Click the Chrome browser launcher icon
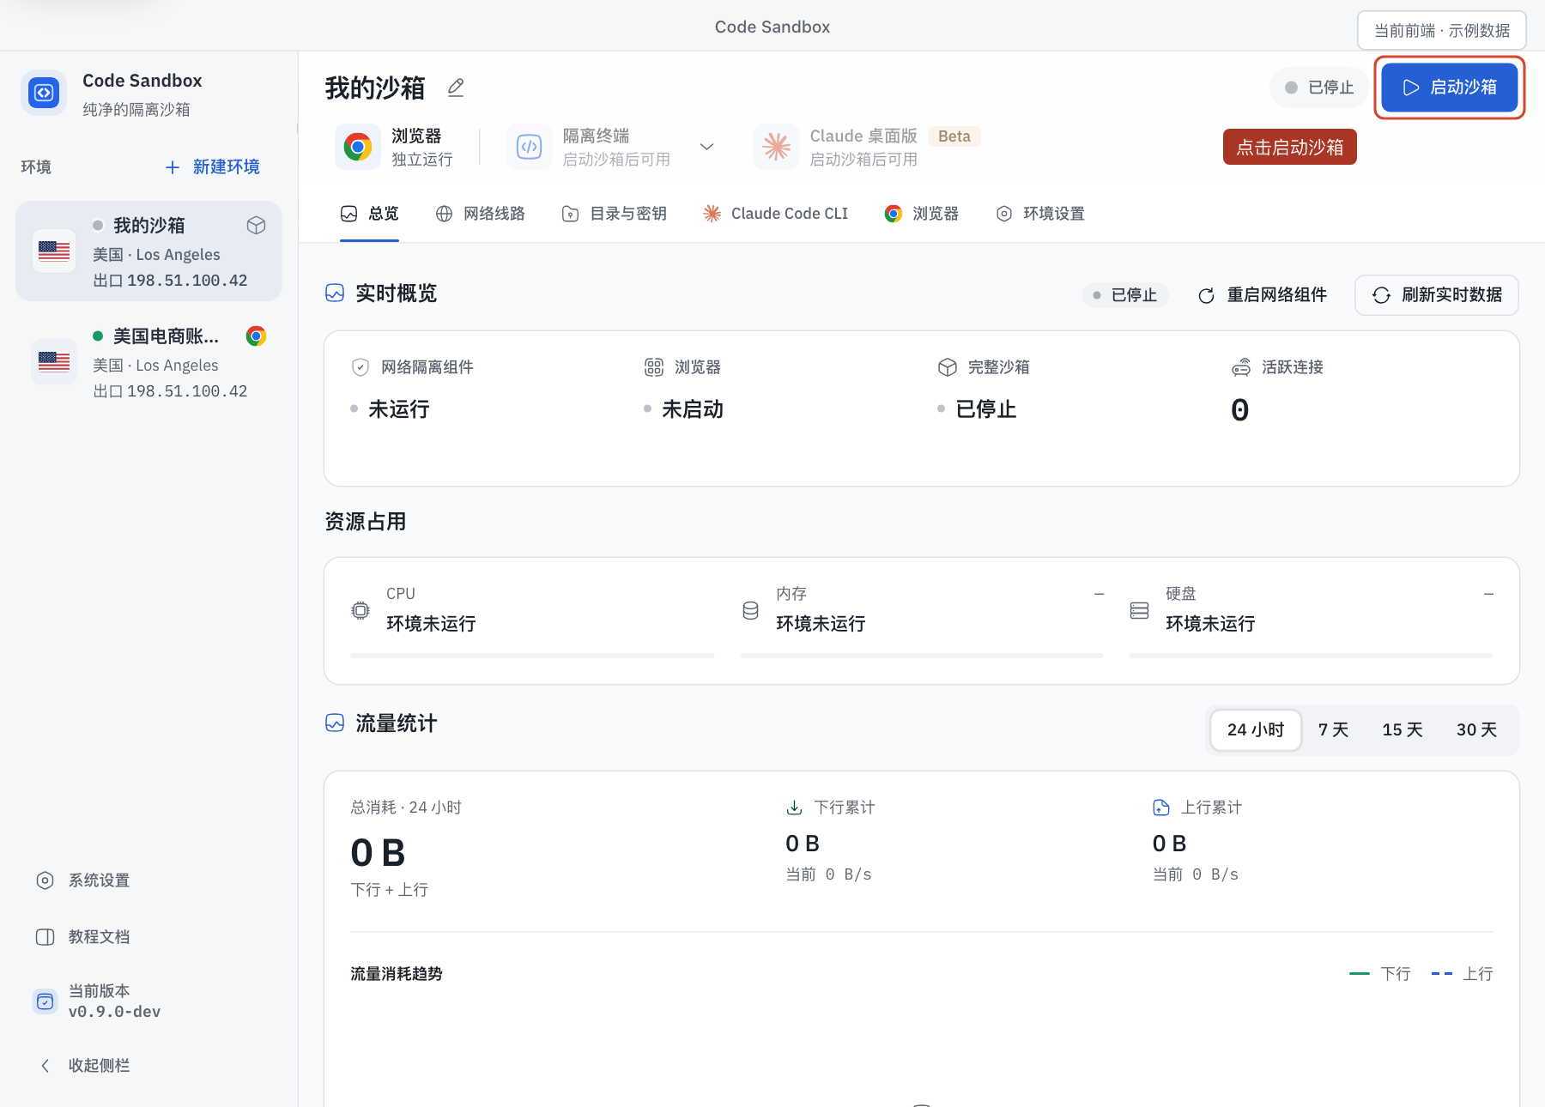The image size is (1545, 1107). (x=358, y=147)
